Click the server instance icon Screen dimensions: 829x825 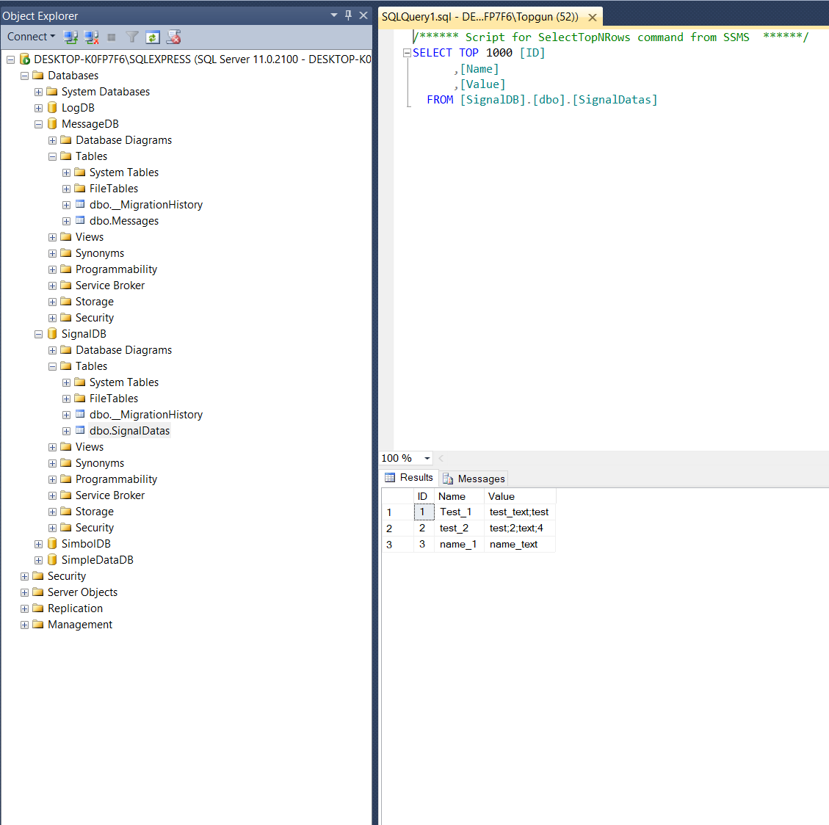tap(24, 59)
